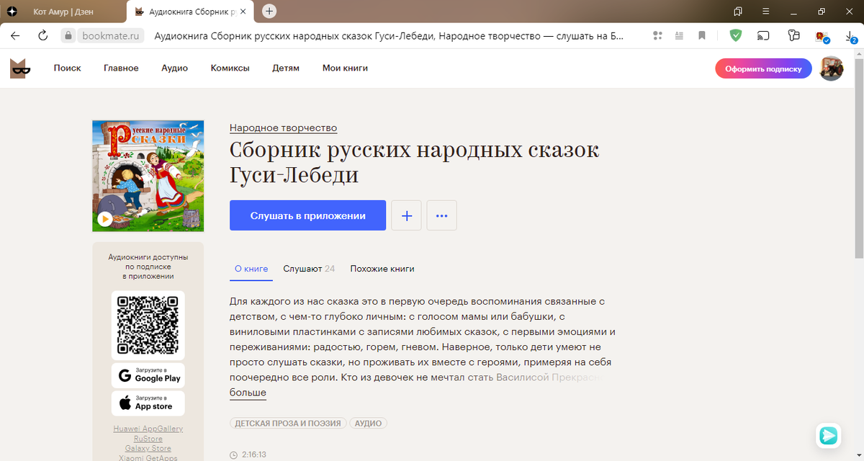Open a new tab with the plus icon
Screen dimensions: 864x461
click(269, 12)
